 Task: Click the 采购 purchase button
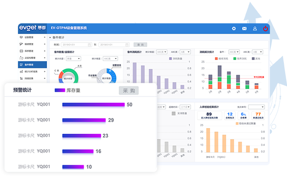[x=129, y=91]
